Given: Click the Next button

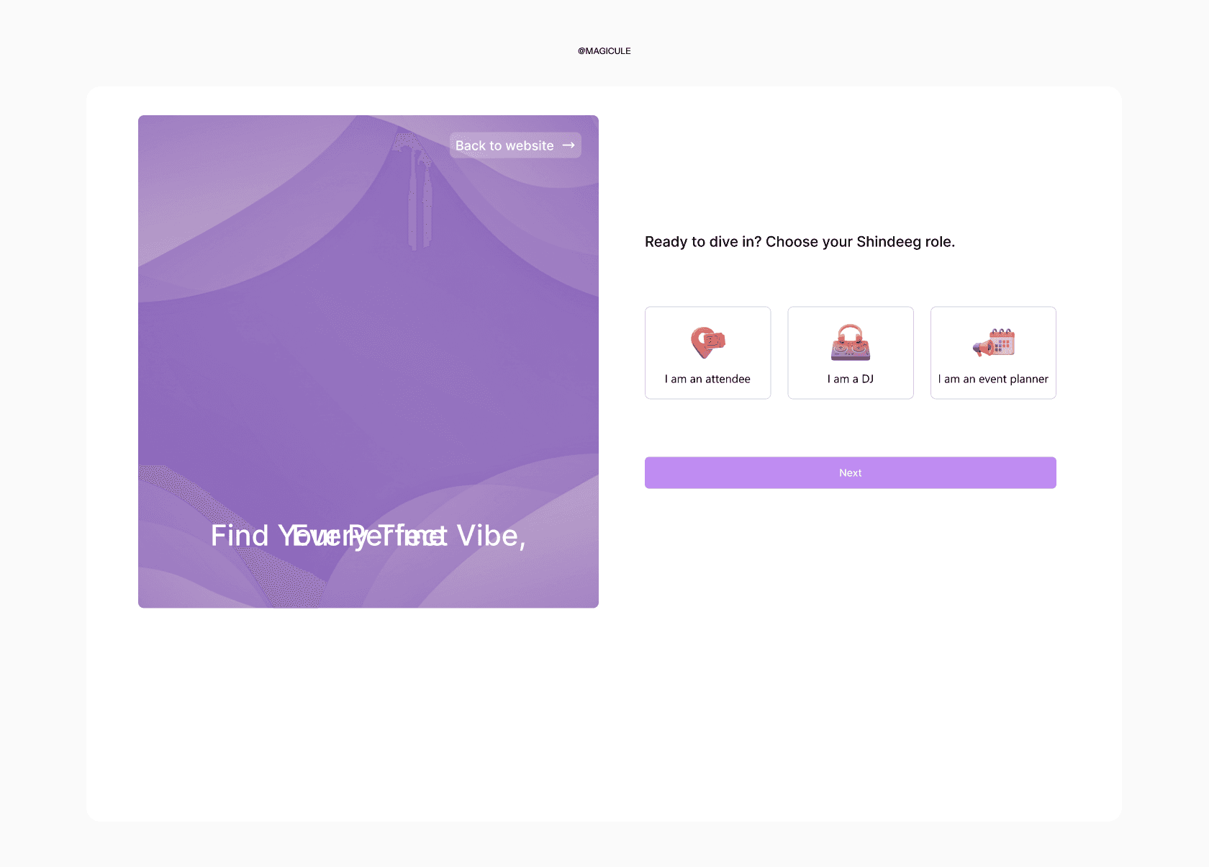Looking at the screenshot, I should click(x=851, y=473).
